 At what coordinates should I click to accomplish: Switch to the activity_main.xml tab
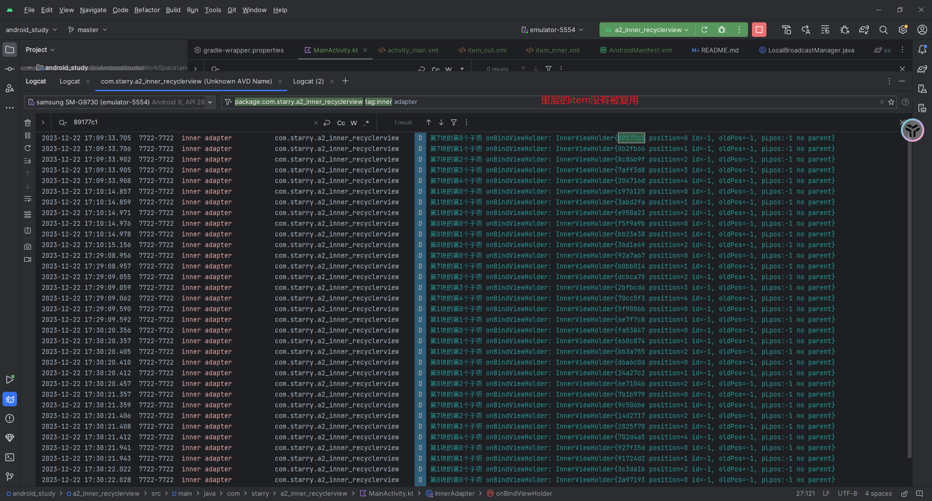point(408,50)
